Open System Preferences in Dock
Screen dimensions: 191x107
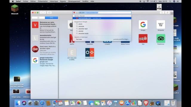pos(36,103)
